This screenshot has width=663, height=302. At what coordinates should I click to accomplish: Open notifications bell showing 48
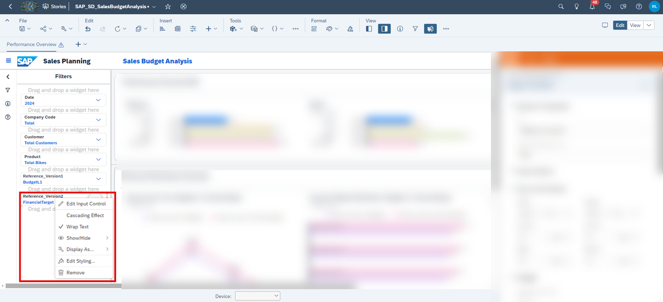593,6
